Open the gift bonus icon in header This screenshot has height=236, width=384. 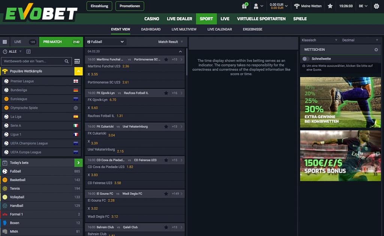[x=244, y=6]
